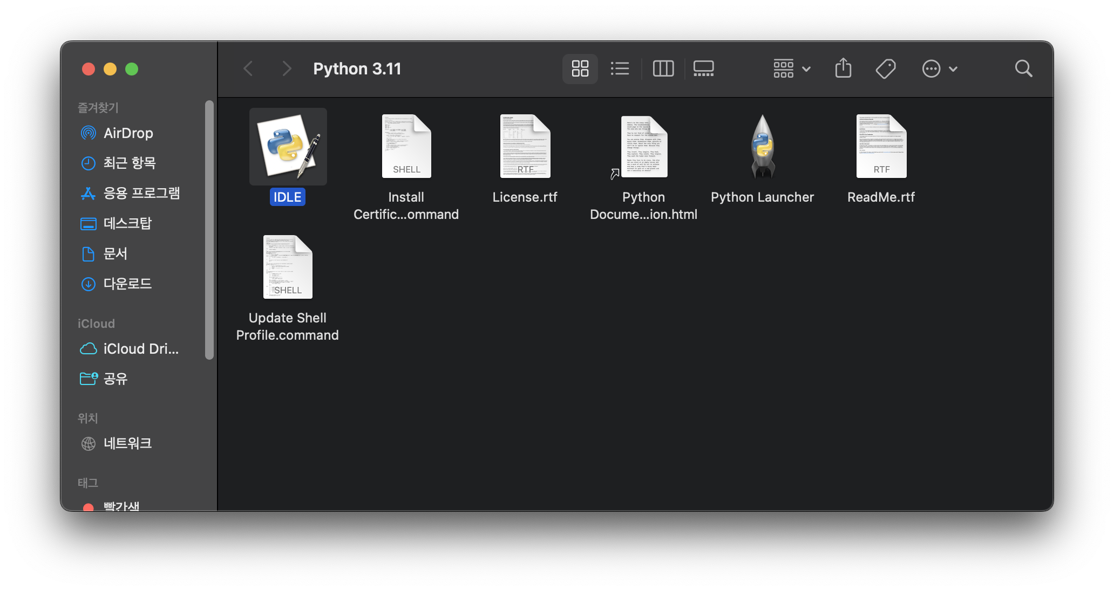Click the Share toolbar icon
The image size is (1114, 591).
click(x=843, y=68)
